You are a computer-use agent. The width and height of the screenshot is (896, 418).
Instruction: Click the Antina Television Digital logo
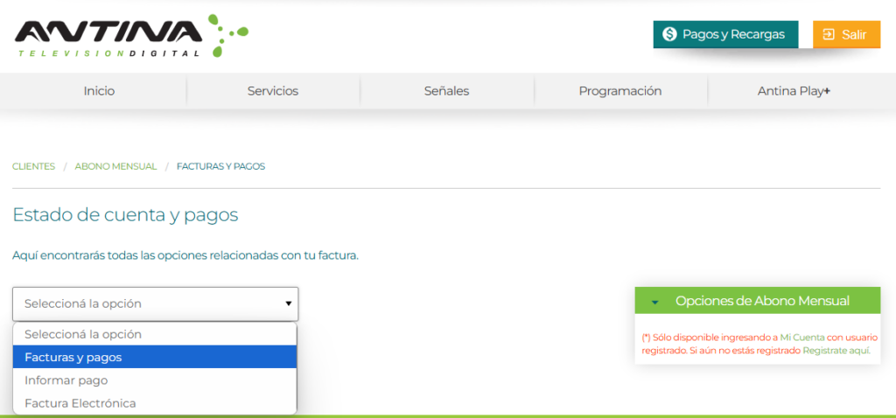131,36
